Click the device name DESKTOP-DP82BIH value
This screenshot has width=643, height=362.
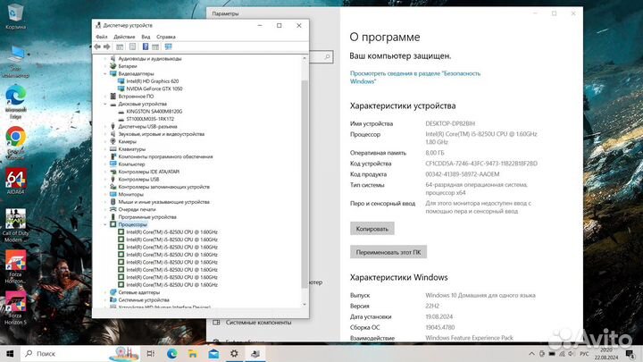(x=450, y=123)
